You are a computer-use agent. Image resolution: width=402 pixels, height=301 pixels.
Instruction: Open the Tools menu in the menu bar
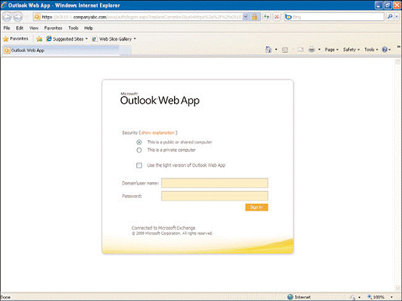(x=73, y=28)
